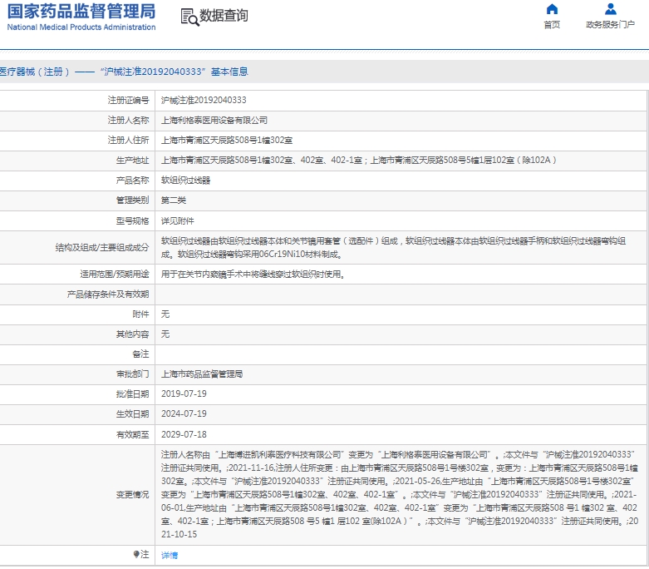Click the 数据查询 heading text
Screen dimensions: 649x569
point(224,16)
